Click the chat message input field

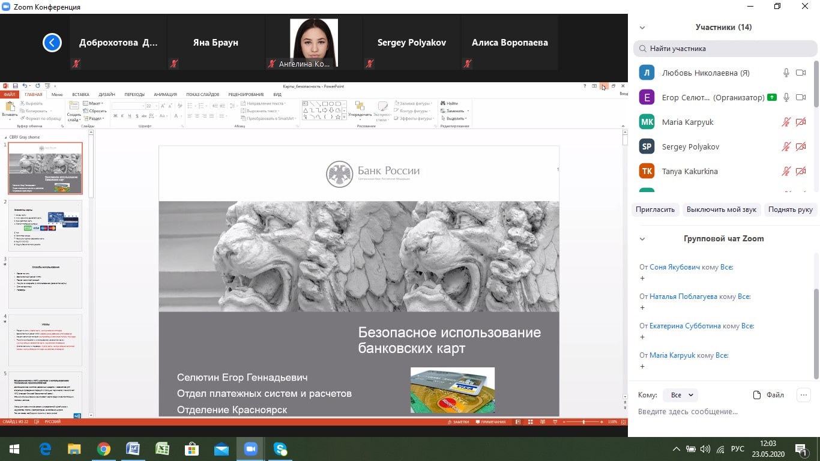click(x=723, y=412)
